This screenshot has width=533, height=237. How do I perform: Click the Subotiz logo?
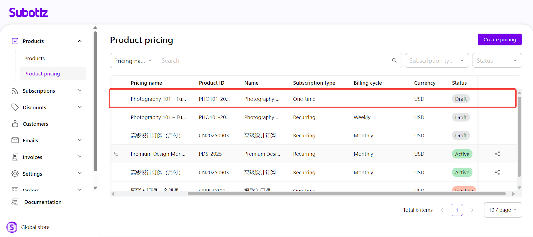[x=28, y=13]
